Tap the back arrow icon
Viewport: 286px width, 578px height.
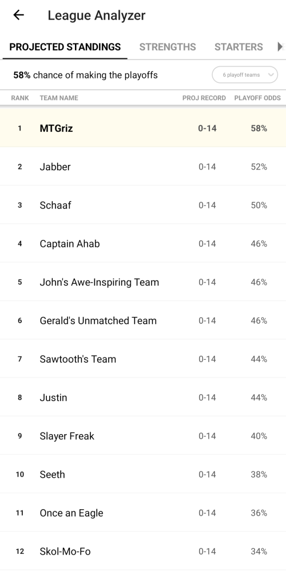coord(18,15)
